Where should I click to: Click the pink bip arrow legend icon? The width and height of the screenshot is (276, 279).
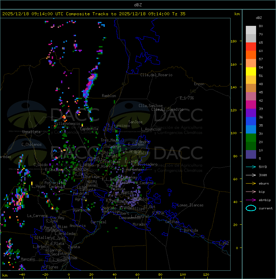tap(251, 192)
